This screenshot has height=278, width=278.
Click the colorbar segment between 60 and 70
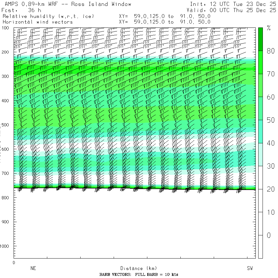tap(260, 85)
